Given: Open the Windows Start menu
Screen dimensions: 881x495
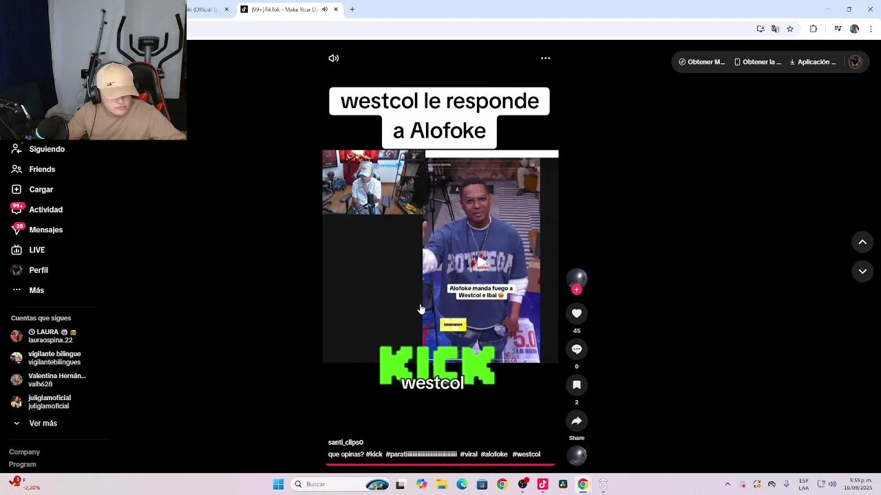Looking at the screenshot, I should pos(278,484).
